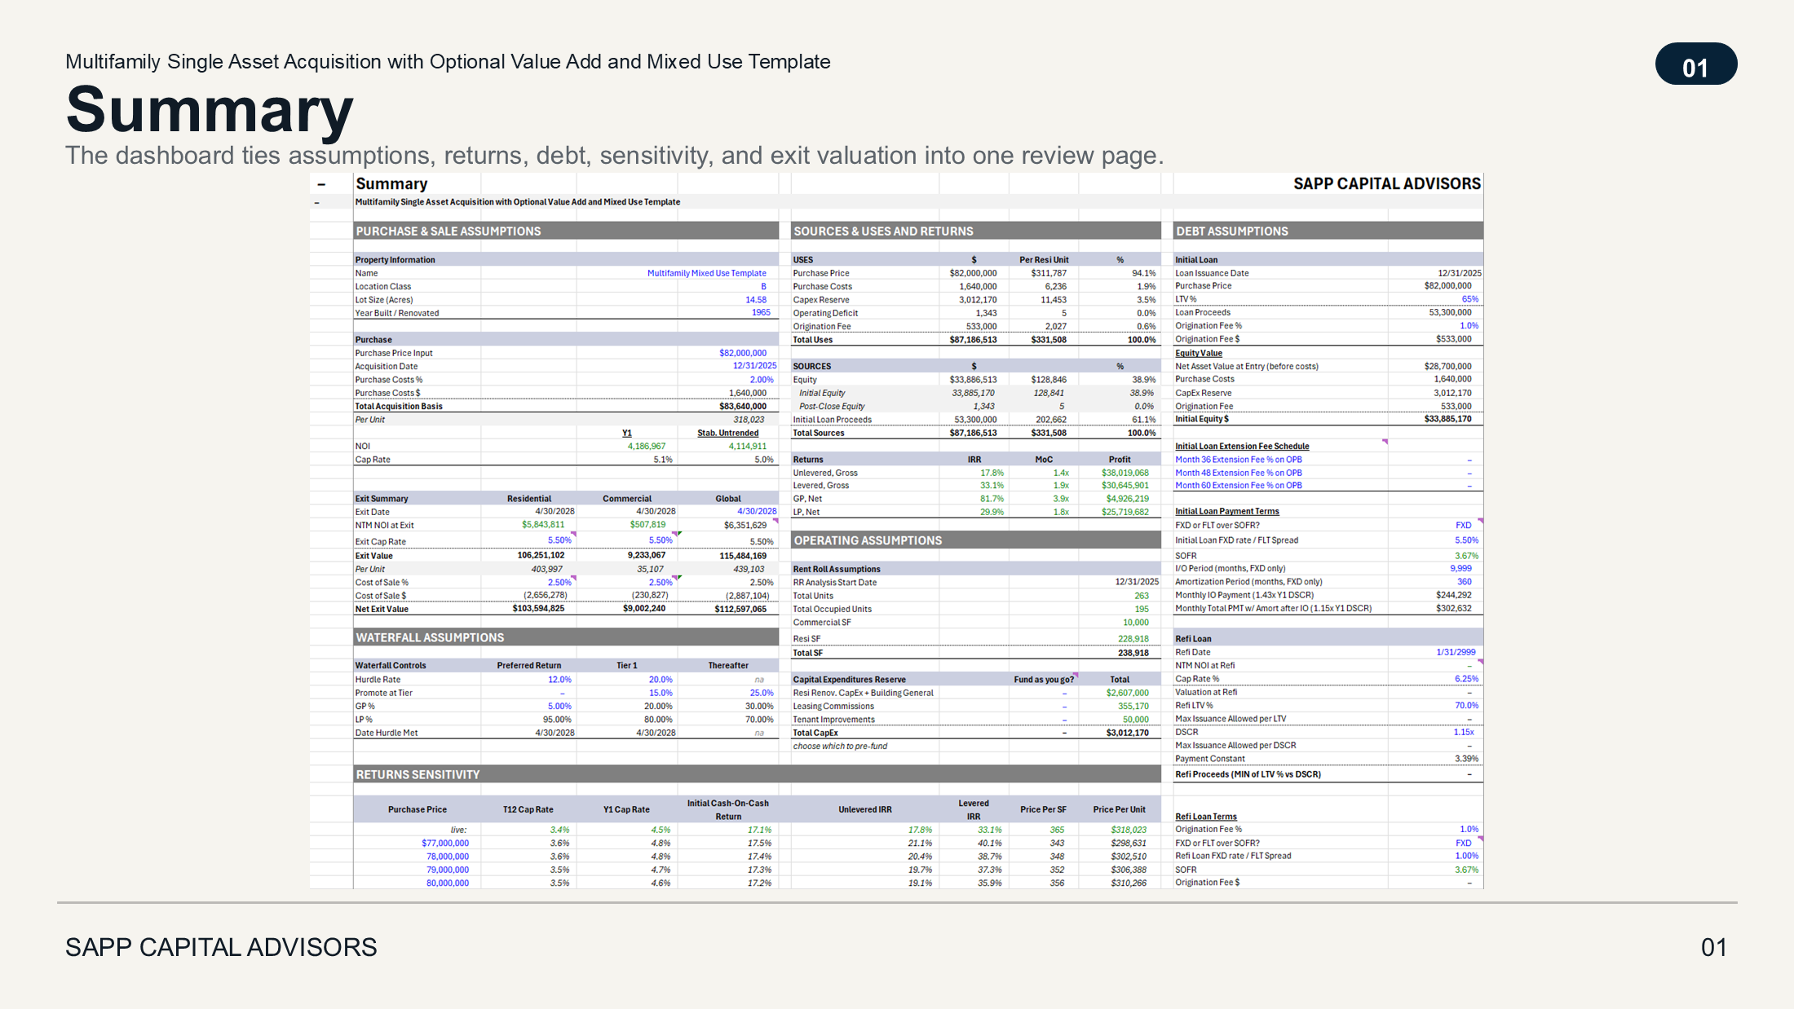Viewport: 1794px width, 1009px height.
Task: Click the Name value 'Multifamily Mixed Use Template'
Action: pyautogui.click(x=706, y=274)
